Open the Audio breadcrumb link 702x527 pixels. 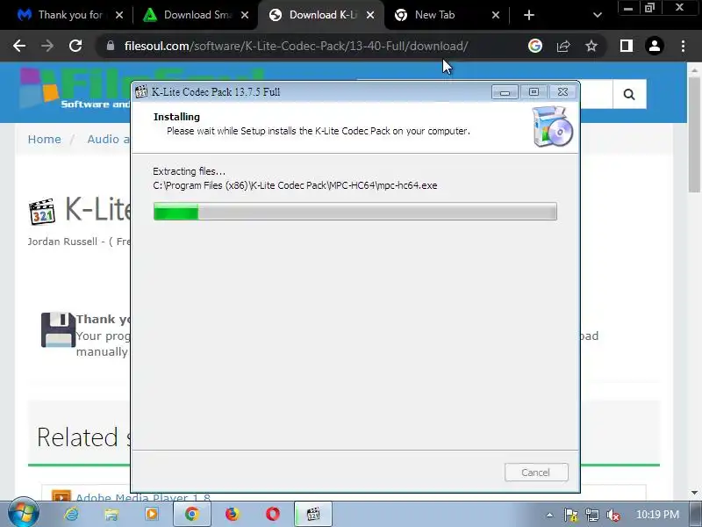[108, 140]
